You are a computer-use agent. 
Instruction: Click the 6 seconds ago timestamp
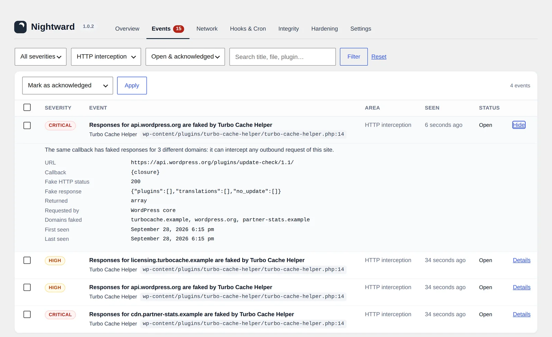[x=443, y=125]
